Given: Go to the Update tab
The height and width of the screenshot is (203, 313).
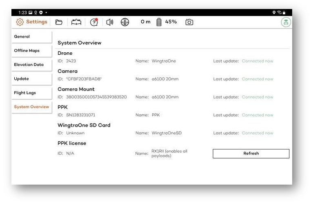Looking at the screenshot, I should pyautogui.click(x=31, y=79).
